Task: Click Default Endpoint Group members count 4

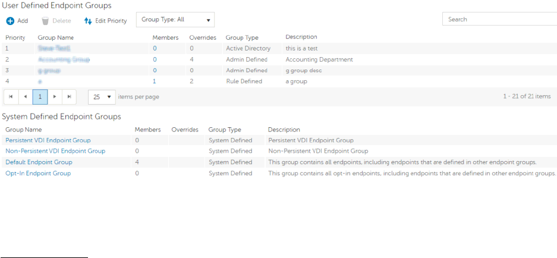Action: 137,162
